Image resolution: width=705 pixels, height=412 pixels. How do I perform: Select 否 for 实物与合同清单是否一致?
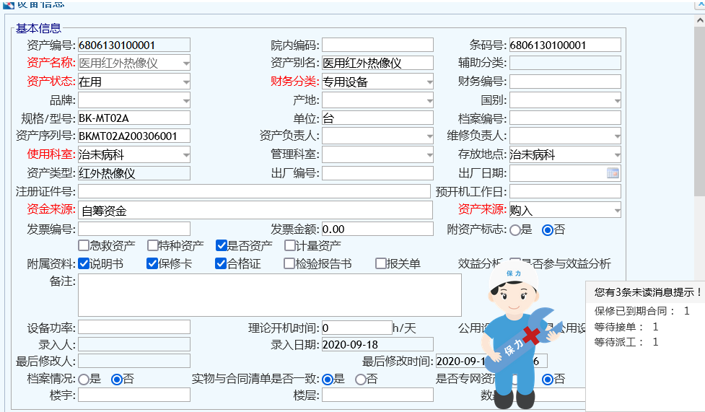361,380
